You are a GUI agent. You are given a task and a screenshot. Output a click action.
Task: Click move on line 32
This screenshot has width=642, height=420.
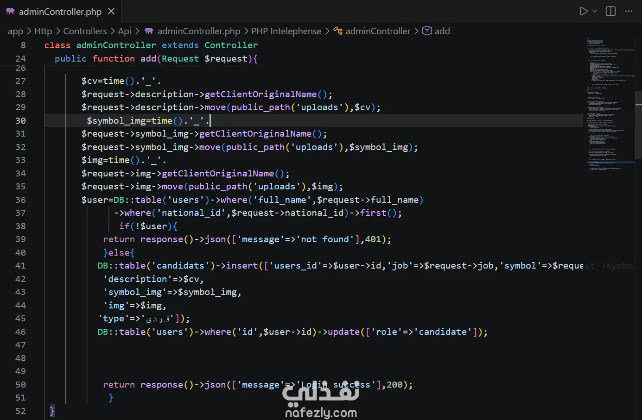pyautogui.click(x=210, y=147)
